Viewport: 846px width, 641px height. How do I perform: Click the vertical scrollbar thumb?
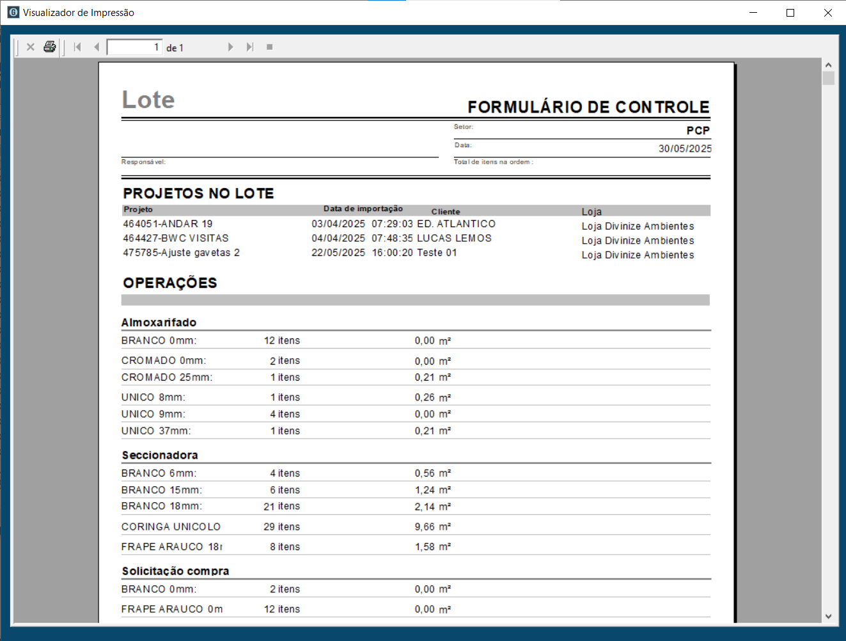(x=828, y=78)
